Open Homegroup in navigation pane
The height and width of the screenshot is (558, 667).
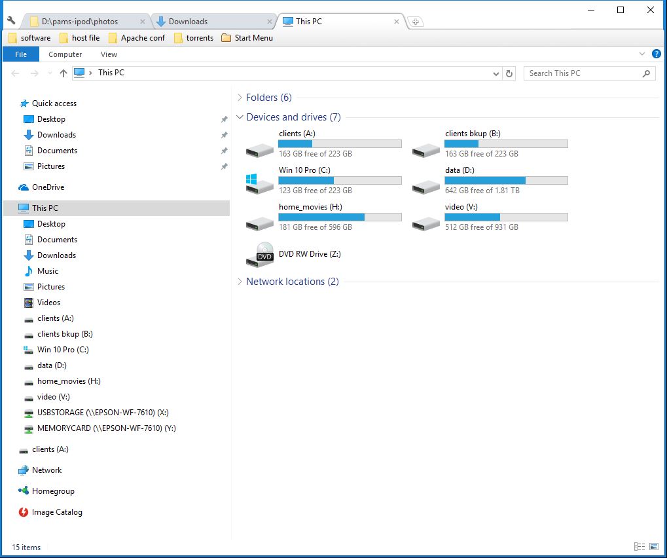click(x=53, y=491)
